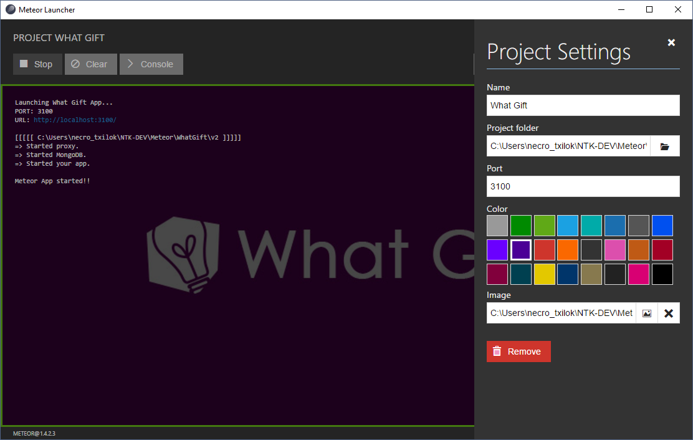Pick the red color swatch
Viewport: 693px width, 440px height.
[545, 249]
